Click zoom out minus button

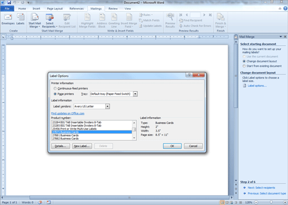[x=256, y=202]
